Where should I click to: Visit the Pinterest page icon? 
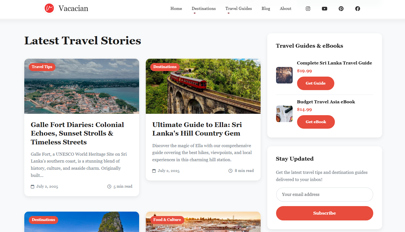click(341, 9)
